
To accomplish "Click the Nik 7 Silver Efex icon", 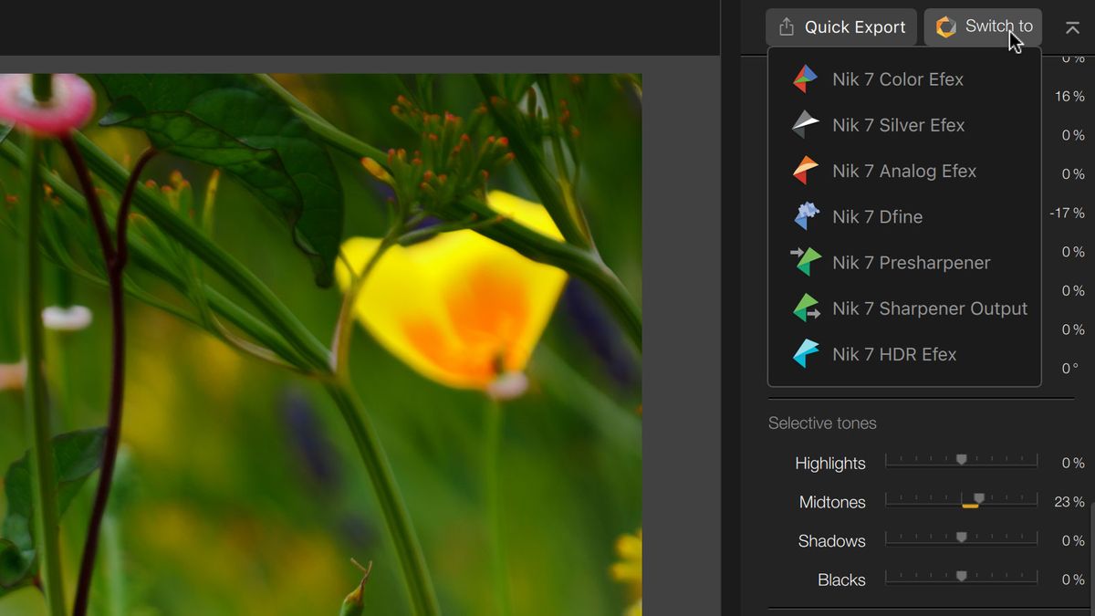I will [x=806, y=124].
